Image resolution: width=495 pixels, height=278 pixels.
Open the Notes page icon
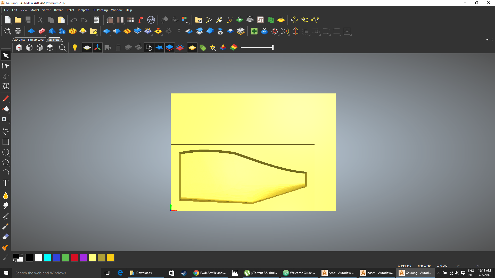tap(96, 20)
